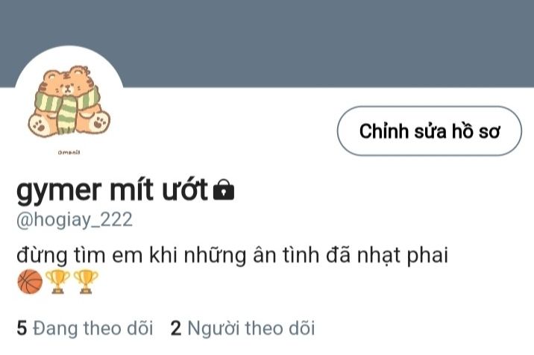The image size is (534, 355).
Task: Click the "Omenit" watermark under the tiger
Action: 69,152
